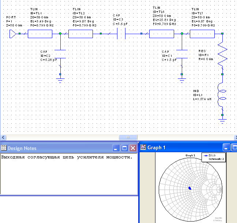
Task: Click Z=50 Ohm port parameter
Action: pyautogui.click(x=14, y=25)
